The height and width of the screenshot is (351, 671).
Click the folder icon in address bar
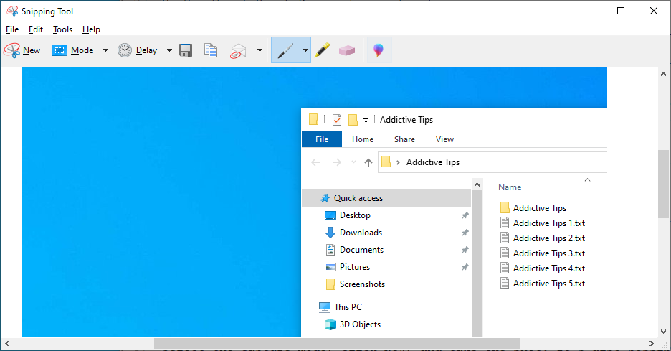click(x=386, y=162)
